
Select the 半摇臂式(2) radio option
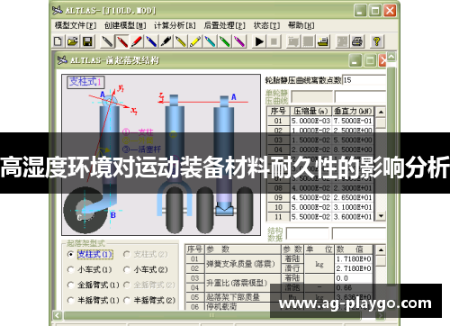pyautogui.click(x=127, y=300)
